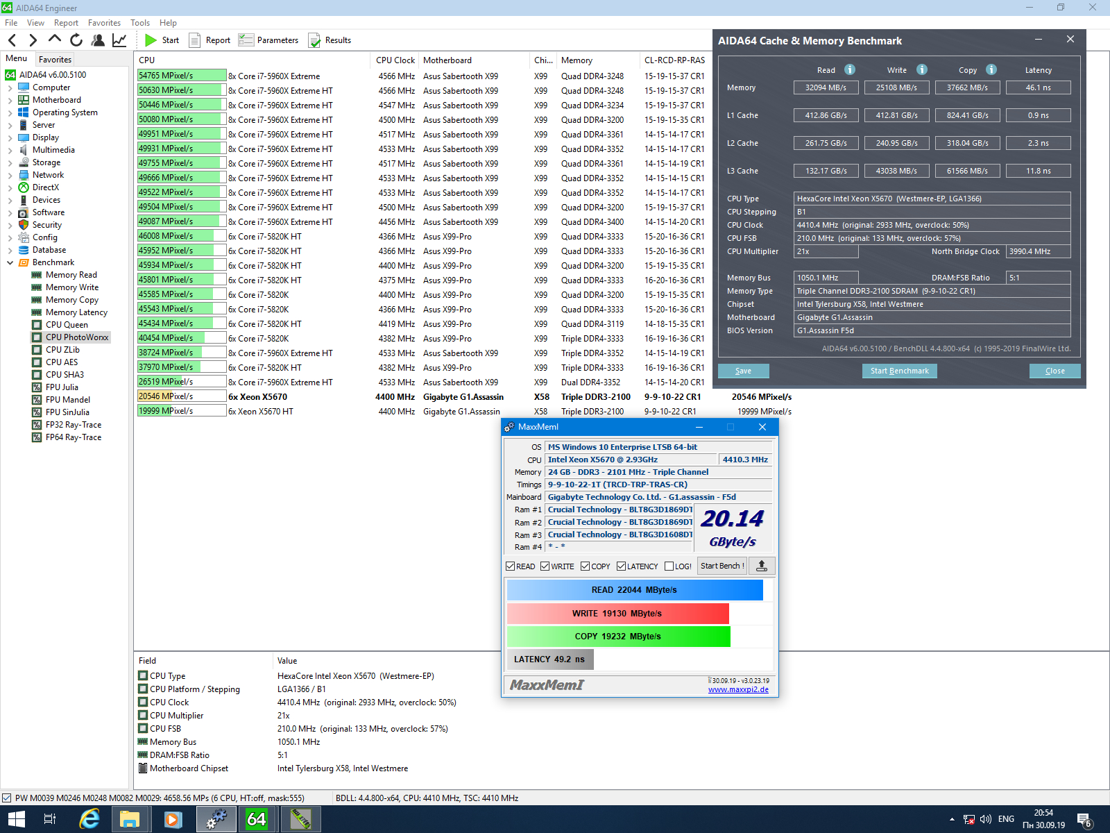Click the WRITE 19130 MByte/s result bar
Screen dimensions: 1110x833
(x=617, y=614)
